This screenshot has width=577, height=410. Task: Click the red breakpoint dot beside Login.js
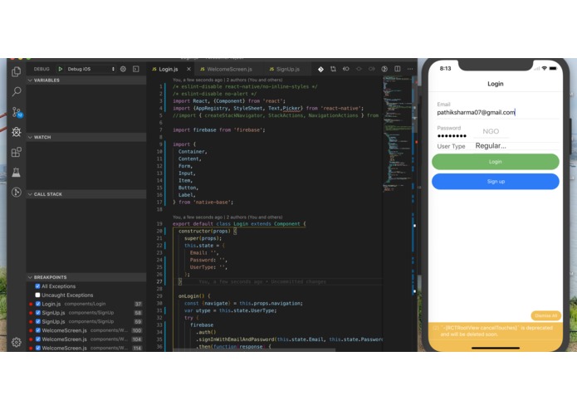(x=31, y=304)
